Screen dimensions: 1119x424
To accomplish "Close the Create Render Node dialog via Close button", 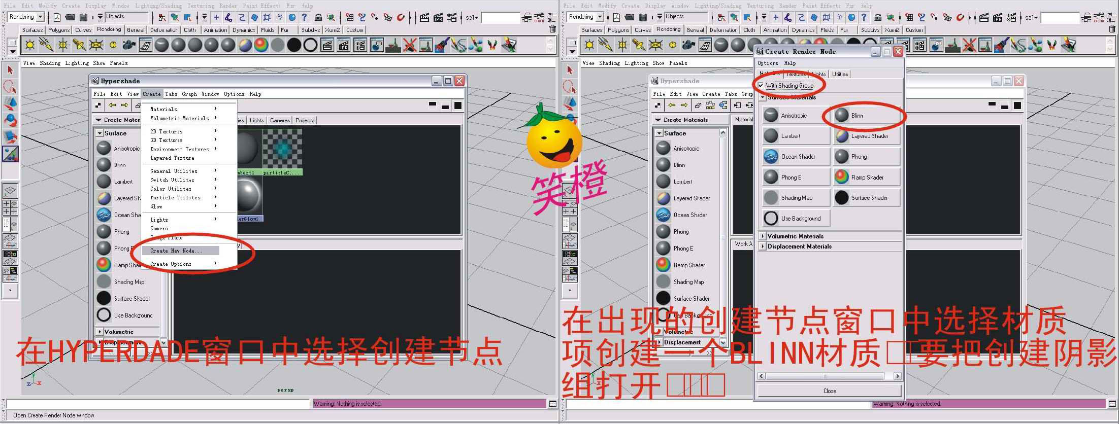I will 830,391.
